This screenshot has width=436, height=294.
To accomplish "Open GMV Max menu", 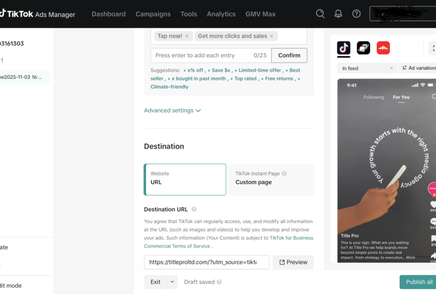I will (x=261, y=14).
